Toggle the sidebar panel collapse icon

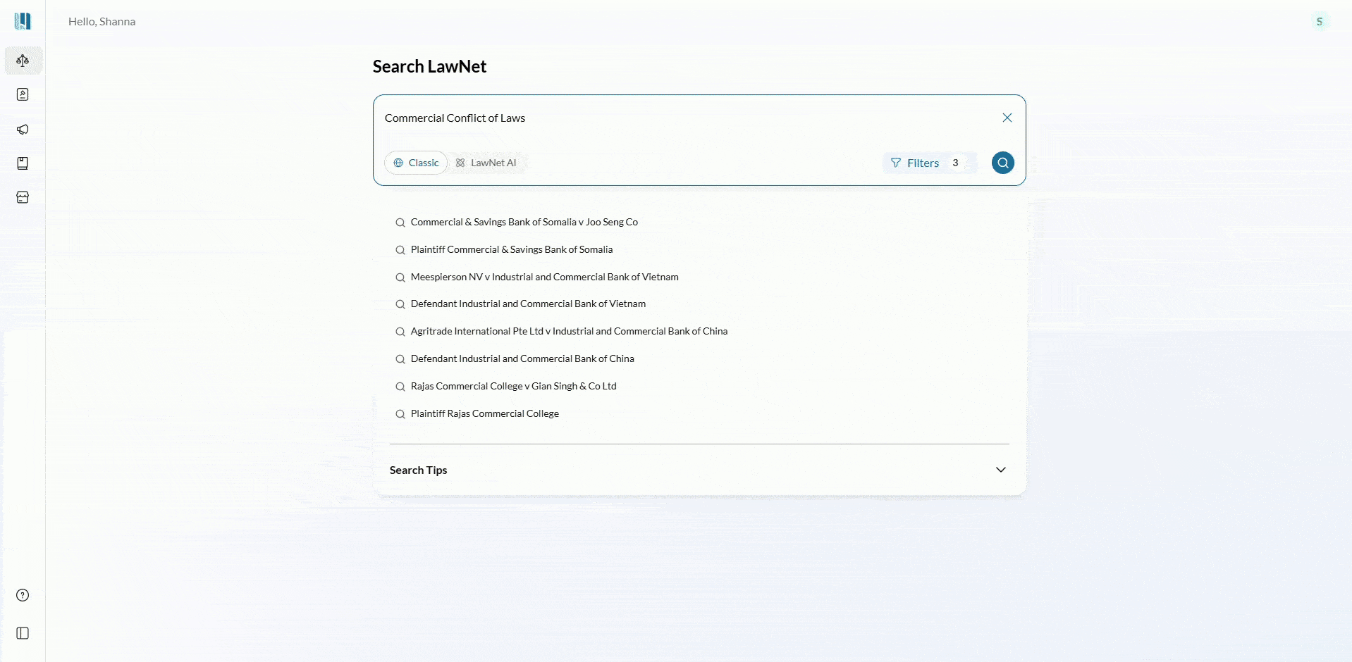[x=23, y=633]
